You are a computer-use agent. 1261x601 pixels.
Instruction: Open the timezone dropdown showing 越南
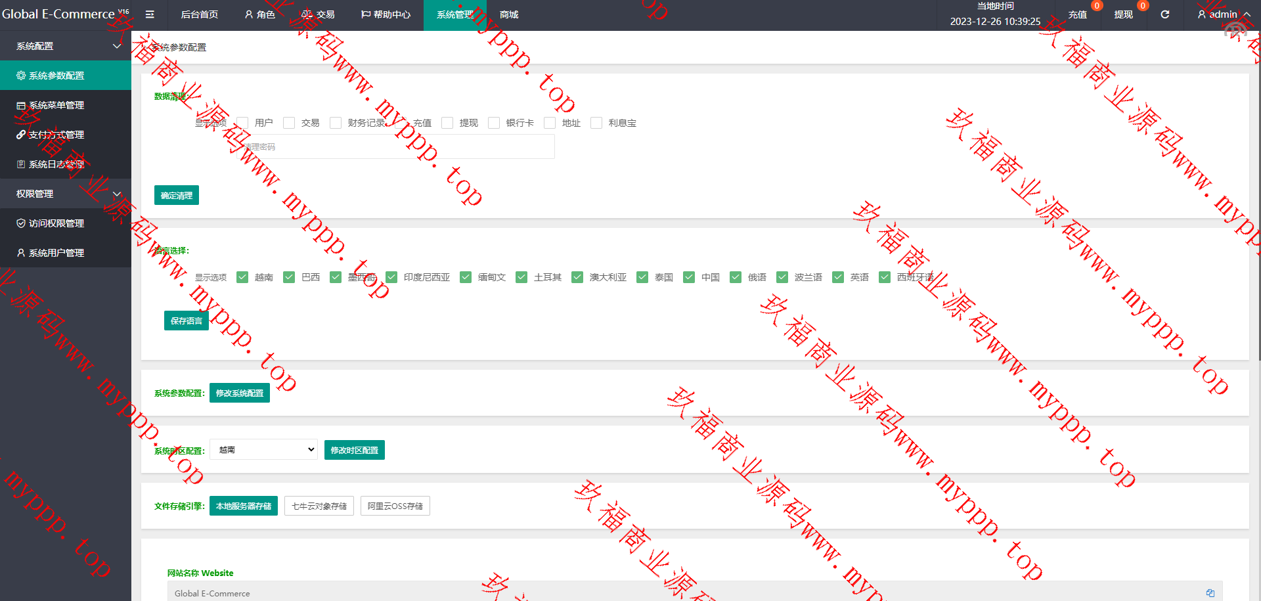pyautogui.click(x=263, y=450)
